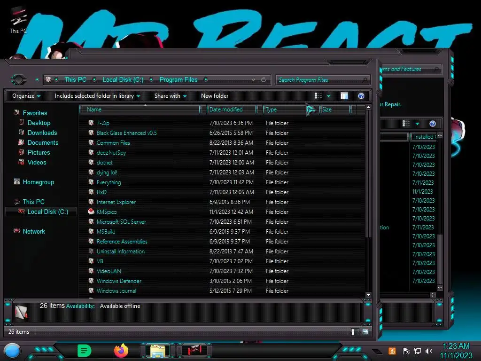
Task: Switch to details view in status bar
Action: (355, 332)
